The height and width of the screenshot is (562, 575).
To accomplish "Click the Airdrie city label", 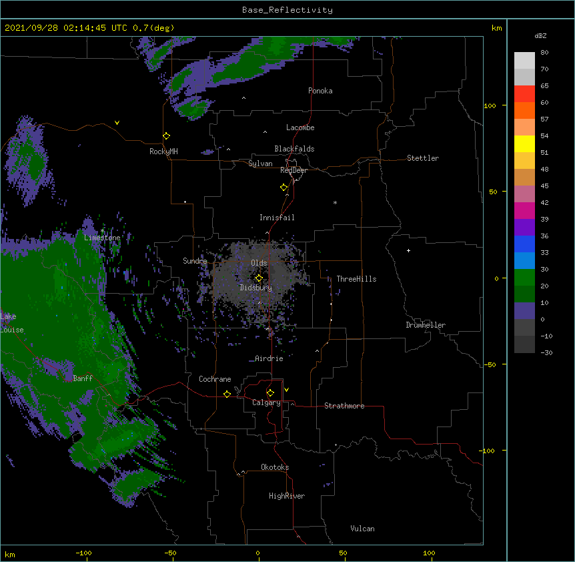I will 269,358.
